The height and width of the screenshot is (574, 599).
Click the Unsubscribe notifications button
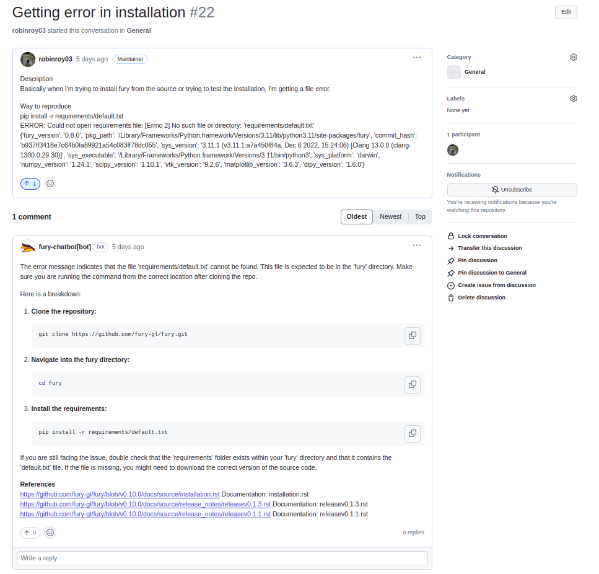coord(512,190)
